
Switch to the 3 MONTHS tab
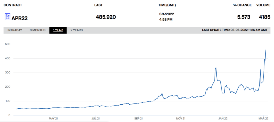pos(37,30)
